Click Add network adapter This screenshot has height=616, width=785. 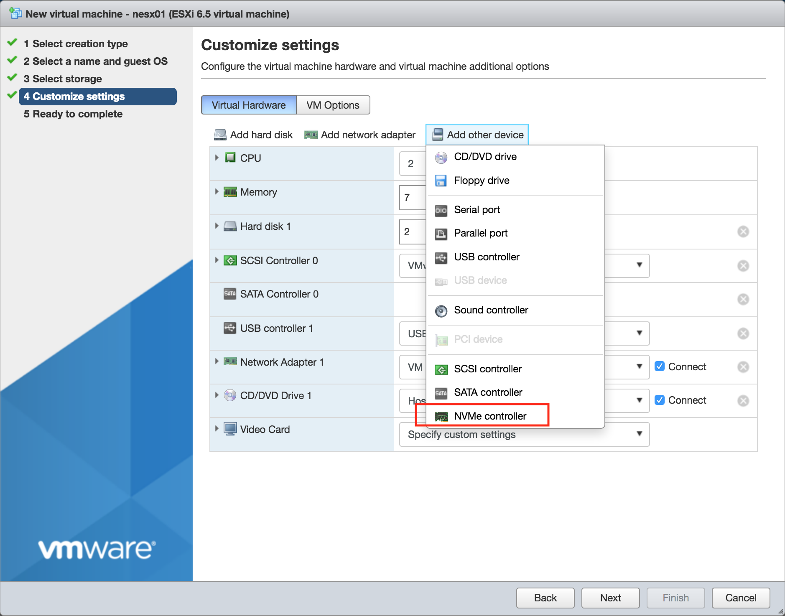coord(360,135)
